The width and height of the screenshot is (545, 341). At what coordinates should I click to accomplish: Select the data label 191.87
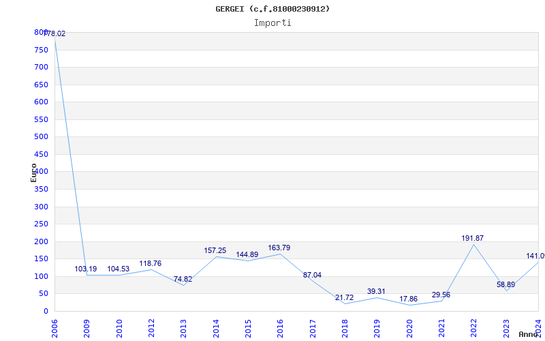(x=473, y=238)
